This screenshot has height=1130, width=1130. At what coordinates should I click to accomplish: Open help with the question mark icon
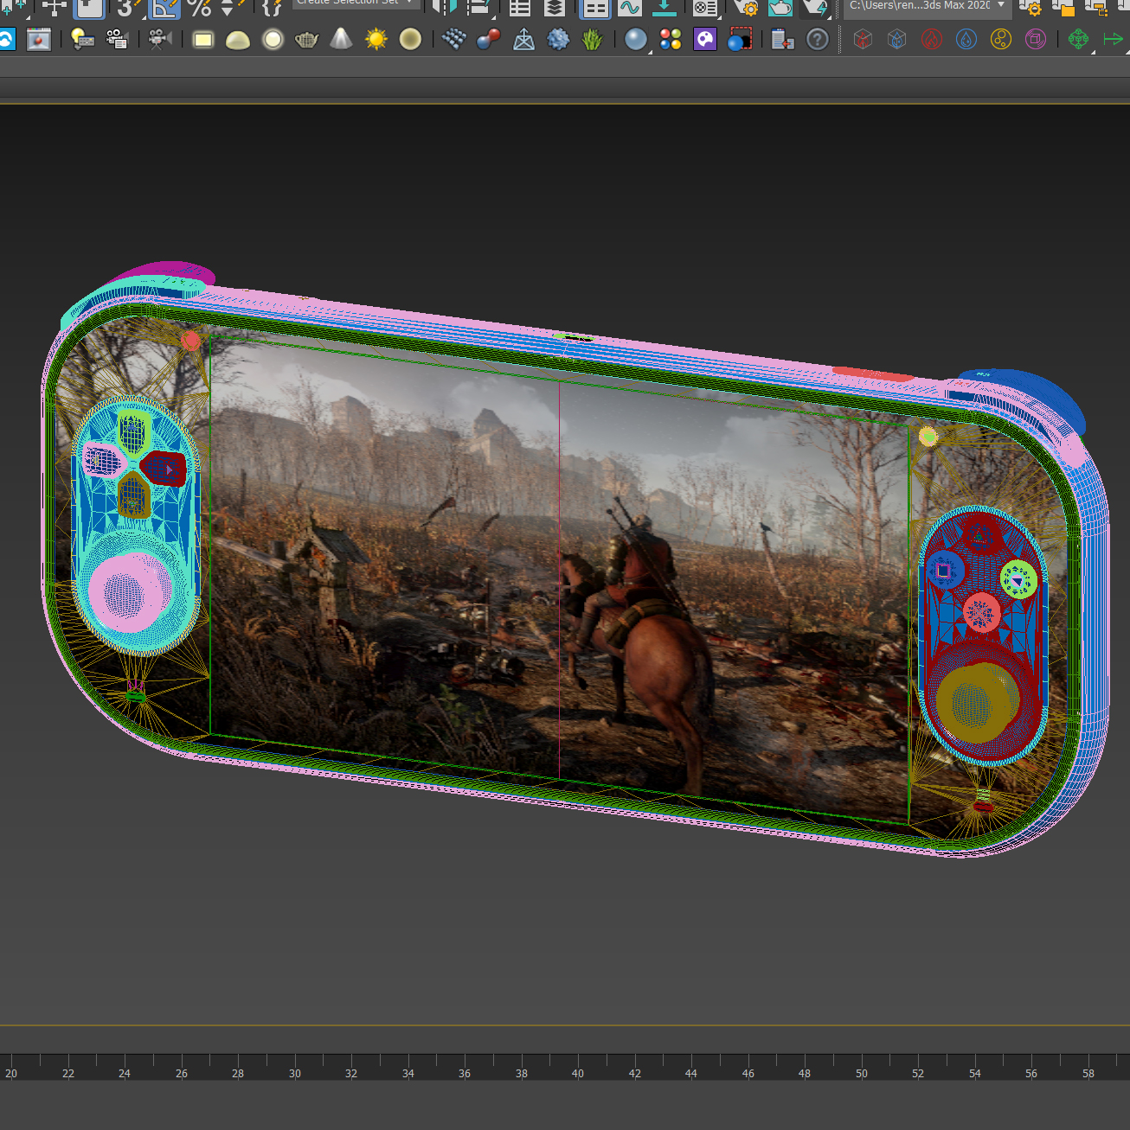pos(817,40)
